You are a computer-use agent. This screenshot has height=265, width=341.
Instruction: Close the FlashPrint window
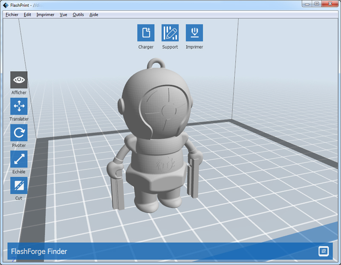[330, 4]
